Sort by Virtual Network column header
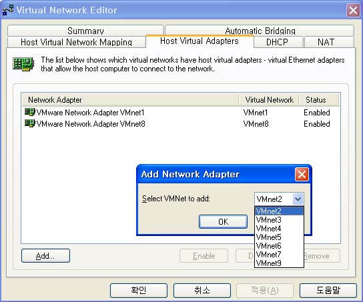Viewport: 363px width, 302px height. tap(269, 100)
